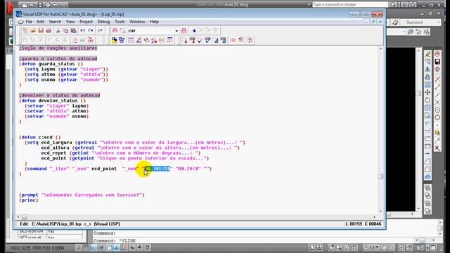Click the Complete Word icon
The width and height of the screenshot is (450, 253).
click(100, 30)
